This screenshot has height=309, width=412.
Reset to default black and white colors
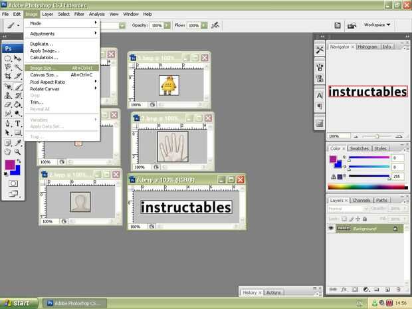[x=6, y=174]
